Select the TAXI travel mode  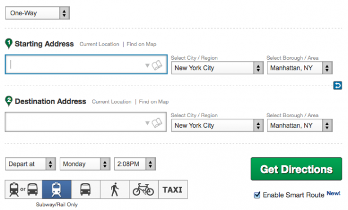pyautogui.click(x=173, y=189)
